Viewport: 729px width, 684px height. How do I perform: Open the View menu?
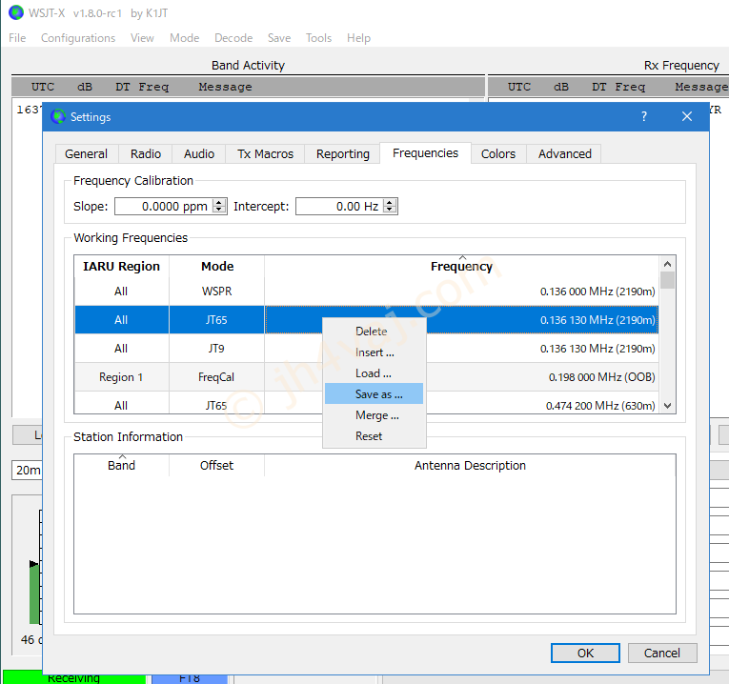pos(142,38)
